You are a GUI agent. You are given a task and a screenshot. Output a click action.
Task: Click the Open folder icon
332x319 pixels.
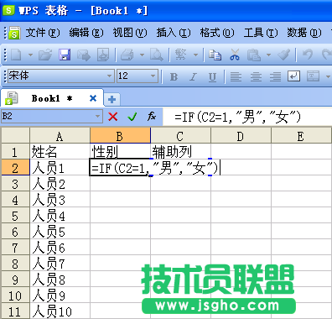[x=45, y=55]
